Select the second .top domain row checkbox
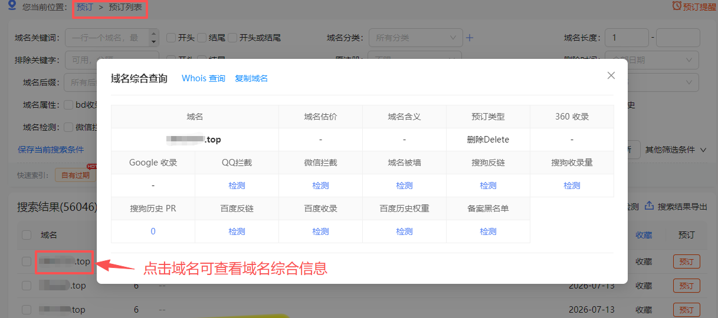 tap(27, 286)
